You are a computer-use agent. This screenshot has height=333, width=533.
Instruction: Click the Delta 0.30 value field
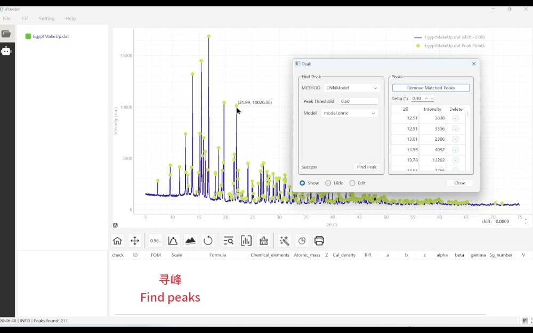coord(417,99)
